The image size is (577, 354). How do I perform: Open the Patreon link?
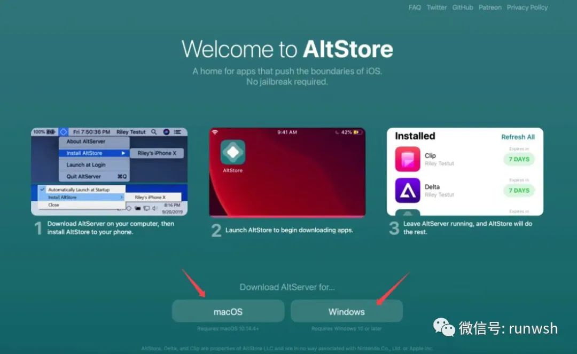point(490,7)
